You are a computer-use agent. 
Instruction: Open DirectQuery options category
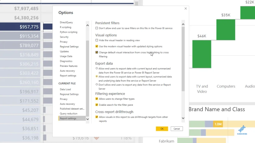click(x=66, y=22)
